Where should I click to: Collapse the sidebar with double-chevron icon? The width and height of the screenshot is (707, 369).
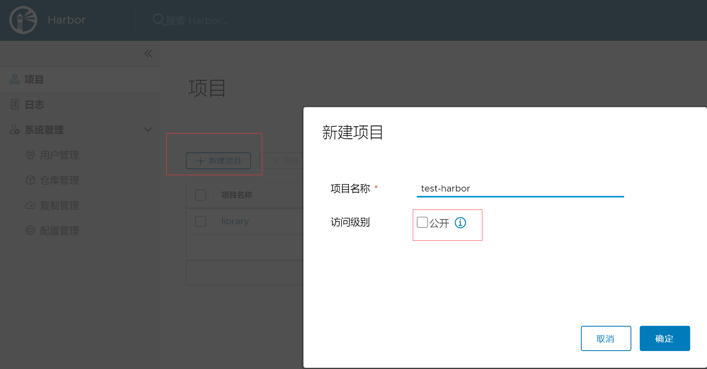point(148,54)
